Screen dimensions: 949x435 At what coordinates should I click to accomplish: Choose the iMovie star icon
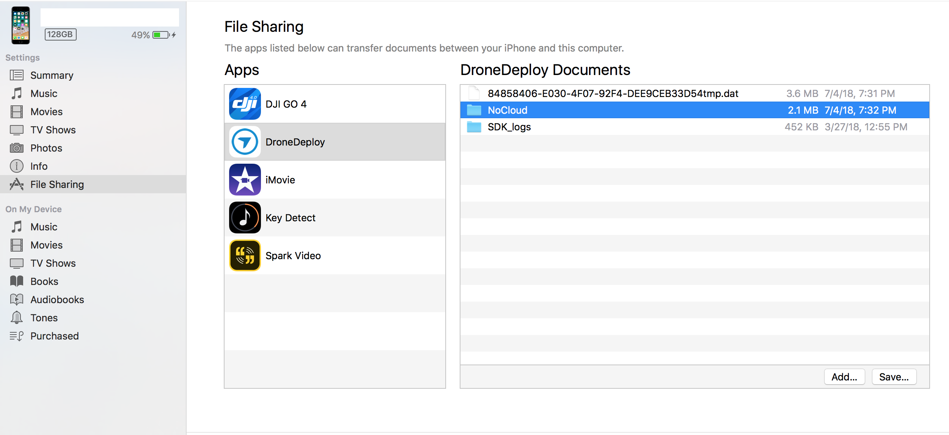245,180
